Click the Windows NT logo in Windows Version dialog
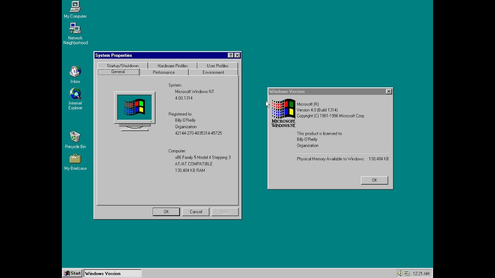Image resolution: width=495 pixels, height=278 pixels. click(x=283, y=113)
